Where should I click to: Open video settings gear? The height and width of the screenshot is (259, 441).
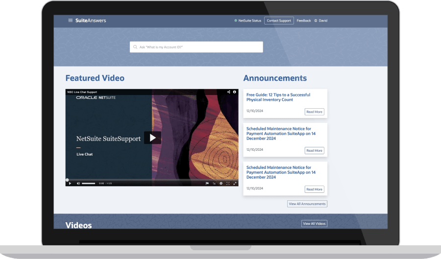pyautogui.click(x=221, y=183)
